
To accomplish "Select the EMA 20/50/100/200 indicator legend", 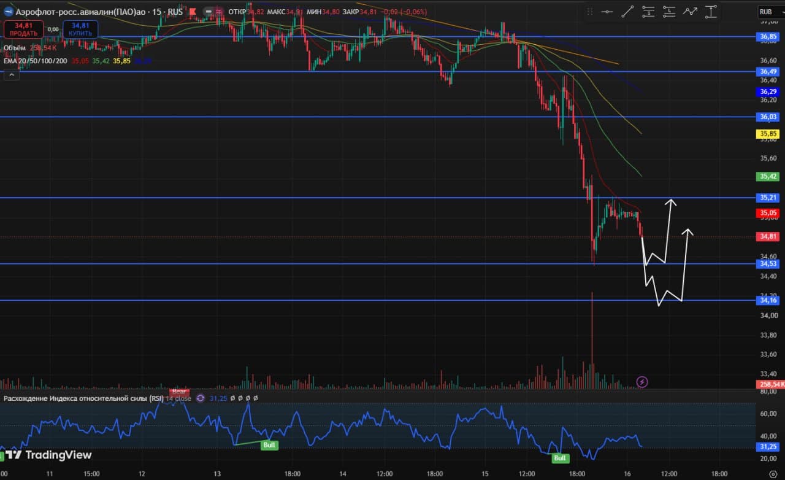I will 36,61.
